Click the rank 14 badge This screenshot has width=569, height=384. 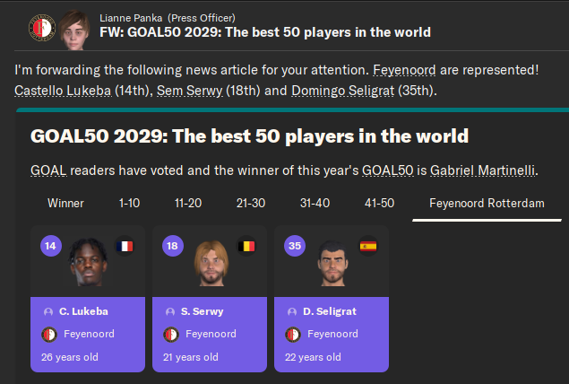pyautogui.click(x=51, y=246)
